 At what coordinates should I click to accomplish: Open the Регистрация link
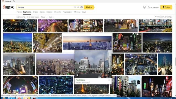coord(153,7)
